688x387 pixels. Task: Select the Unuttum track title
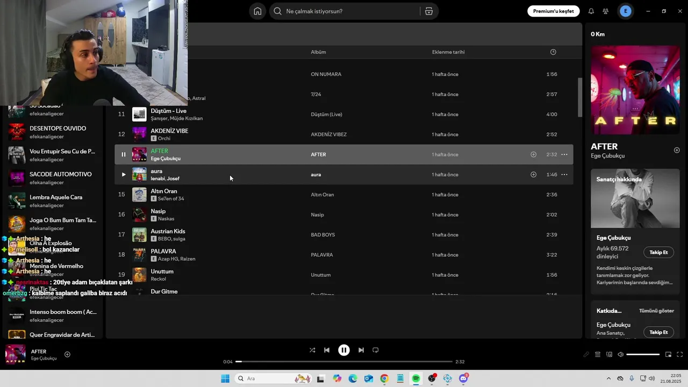click(162, 271)
